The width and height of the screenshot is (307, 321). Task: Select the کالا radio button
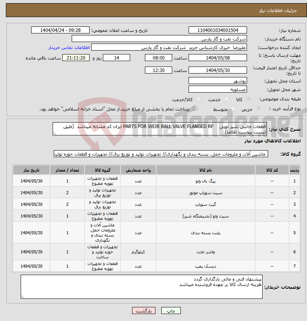tap(248, 99)
